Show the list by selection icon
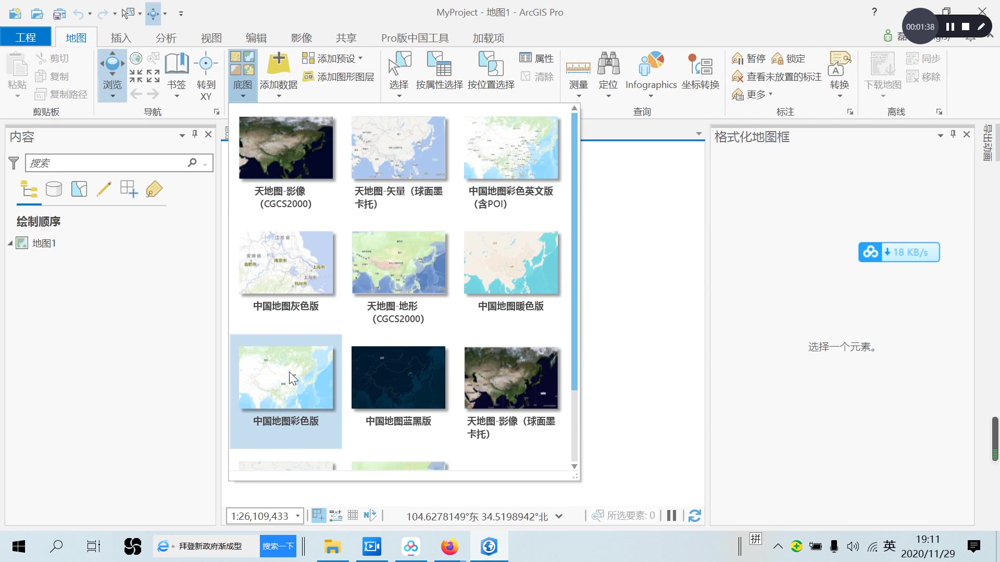1000x562 pixels. (79, 189)
